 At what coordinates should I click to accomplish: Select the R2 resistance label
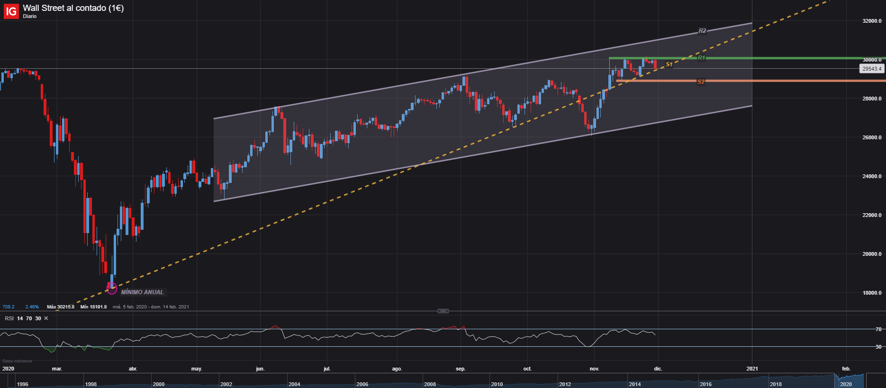(x=702, y=31)
